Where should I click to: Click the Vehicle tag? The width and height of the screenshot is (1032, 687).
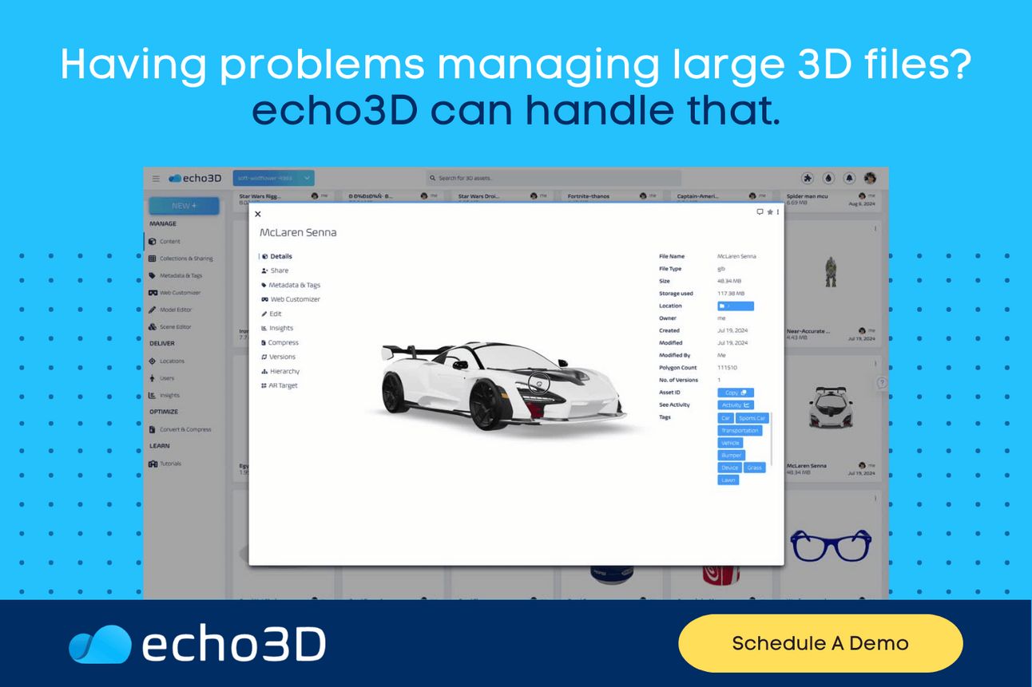point(730,443)
